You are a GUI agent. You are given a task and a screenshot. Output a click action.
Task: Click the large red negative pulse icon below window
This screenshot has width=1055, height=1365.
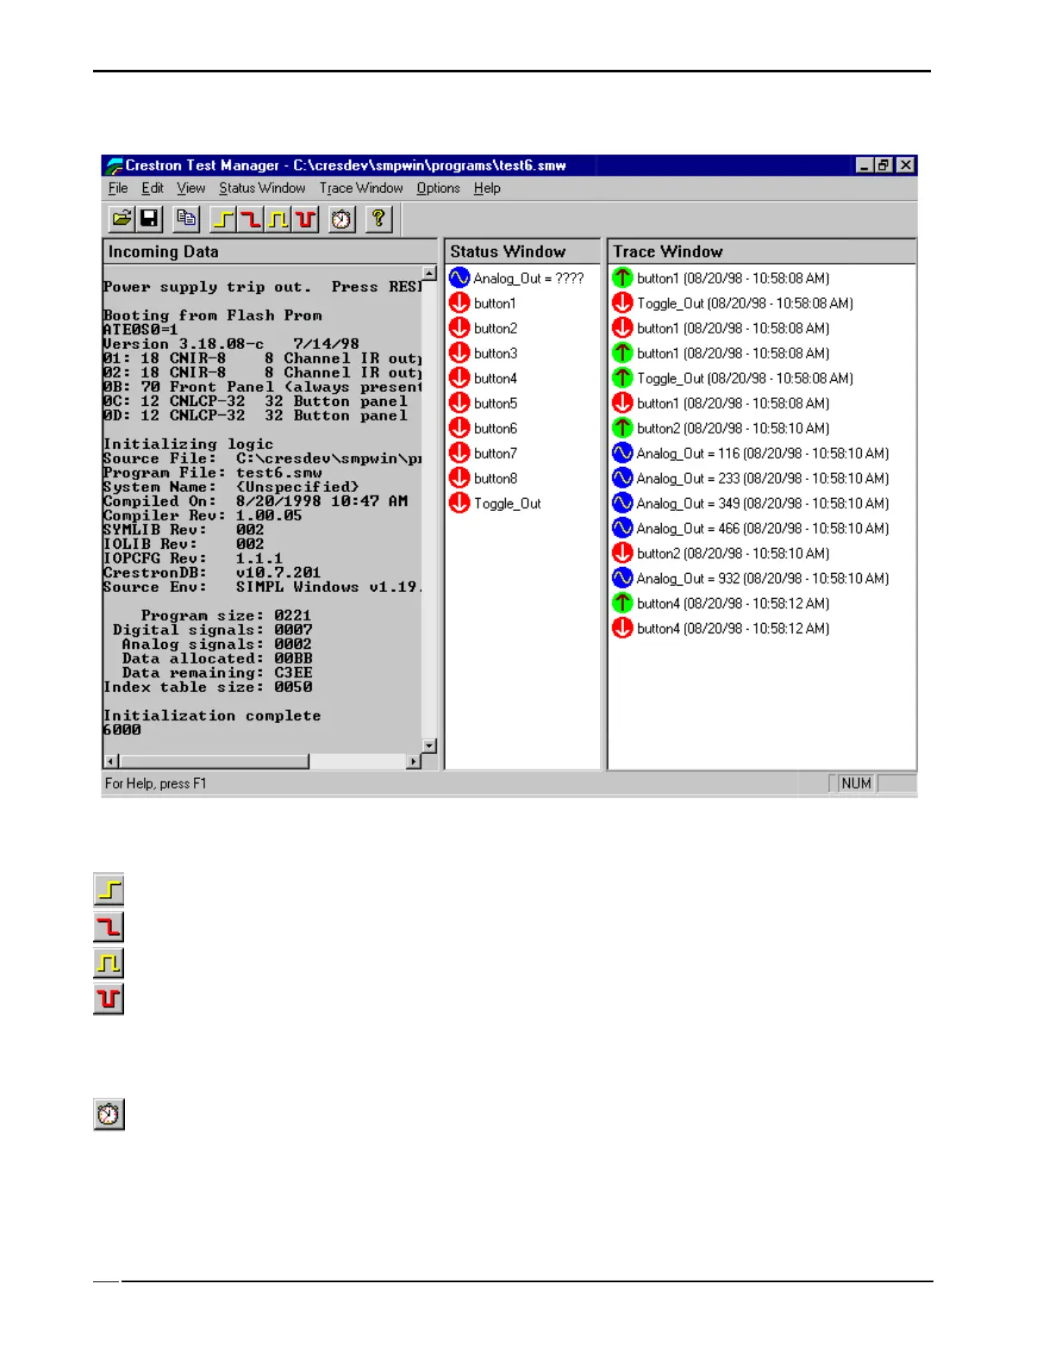pos(109,999)
